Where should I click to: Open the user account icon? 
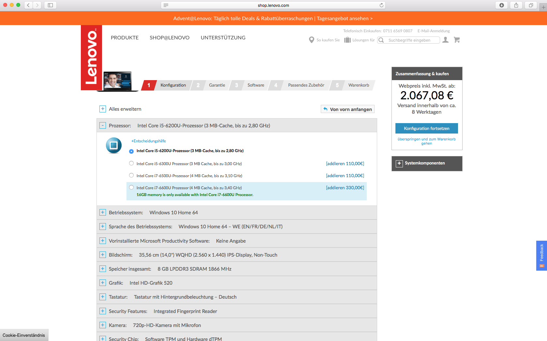[x=445, y=40]
